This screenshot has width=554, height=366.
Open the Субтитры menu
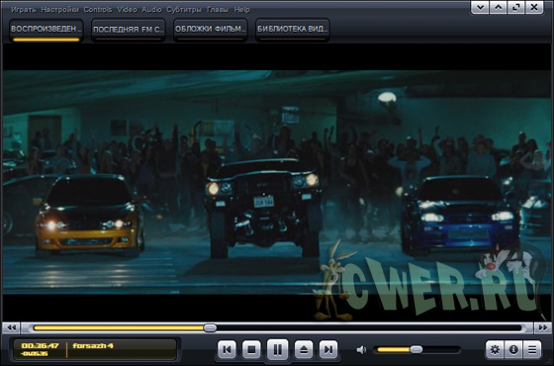[x=184, y=10]
